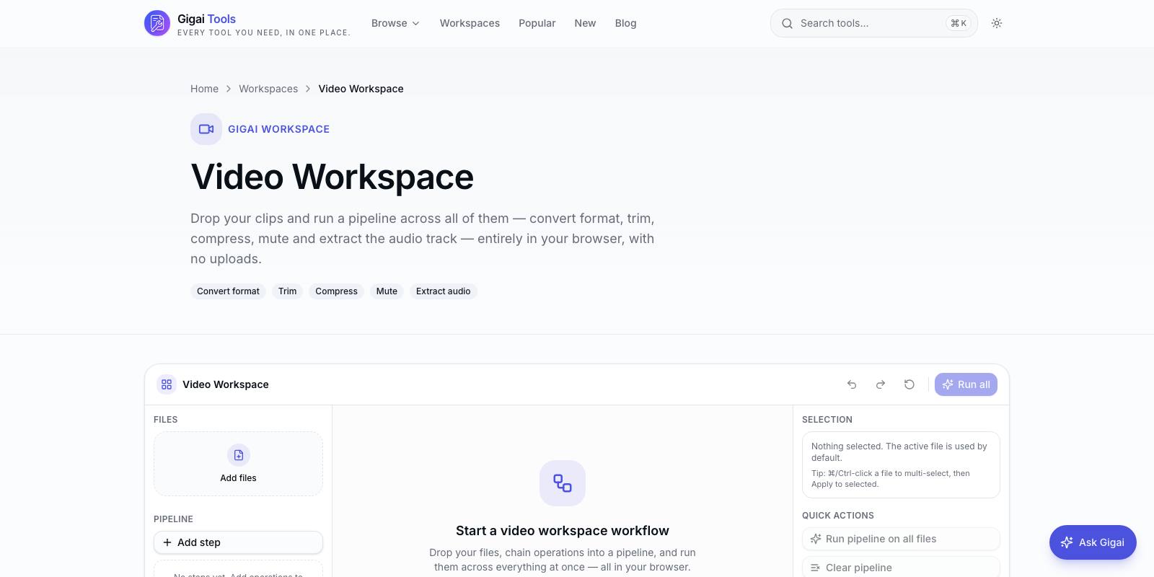Click the SELECTION section heading

tap(827, 420)
